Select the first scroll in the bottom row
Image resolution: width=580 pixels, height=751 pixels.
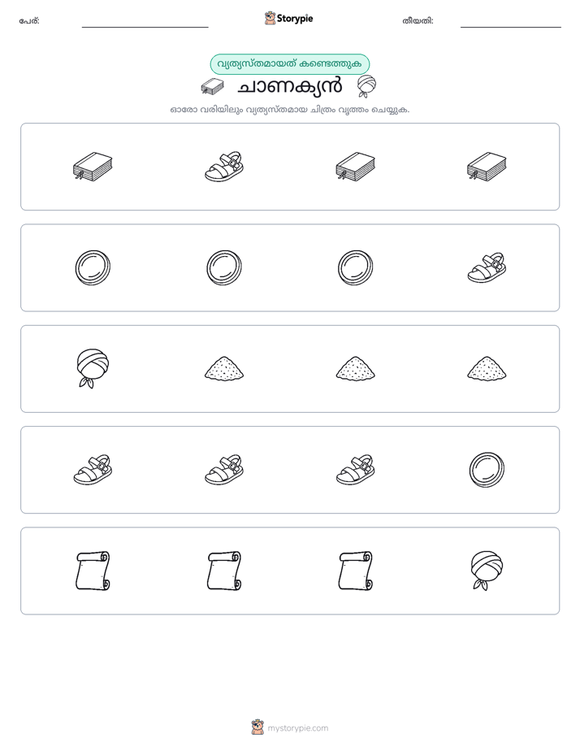(93, 571)
